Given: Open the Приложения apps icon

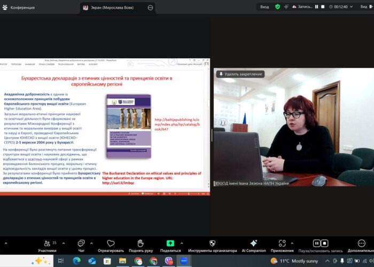Looking at the screenshot, I should tap(282, 244).
